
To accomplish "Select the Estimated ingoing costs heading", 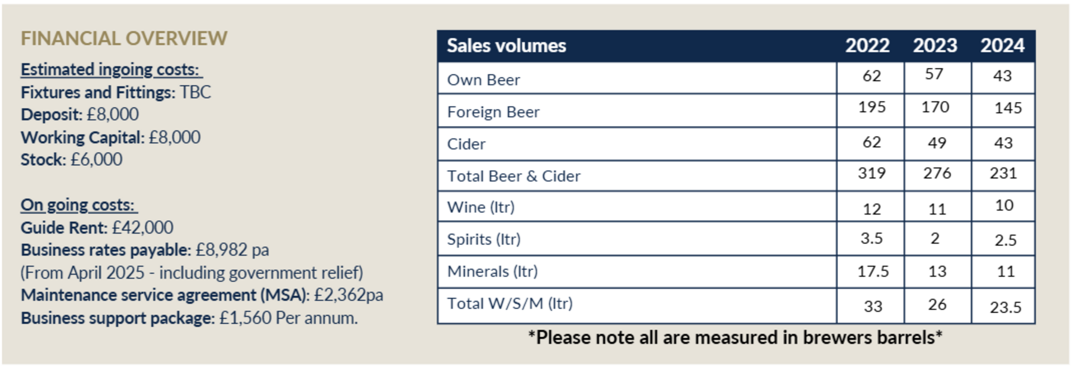I will coord(111,69).
